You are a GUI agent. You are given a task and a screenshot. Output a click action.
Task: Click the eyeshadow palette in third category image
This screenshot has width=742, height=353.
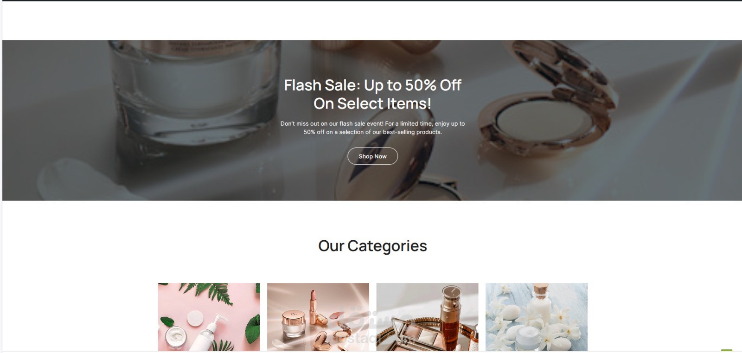tap(416, 334)
